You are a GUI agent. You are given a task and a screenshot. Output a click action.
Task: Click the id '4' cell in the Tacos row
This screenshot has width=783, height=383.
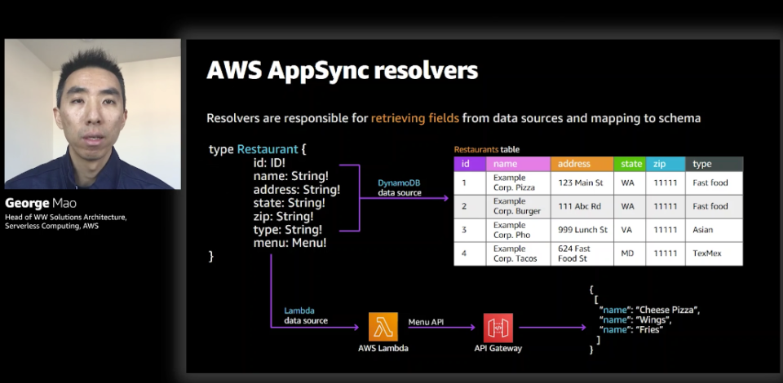[470, 253]
